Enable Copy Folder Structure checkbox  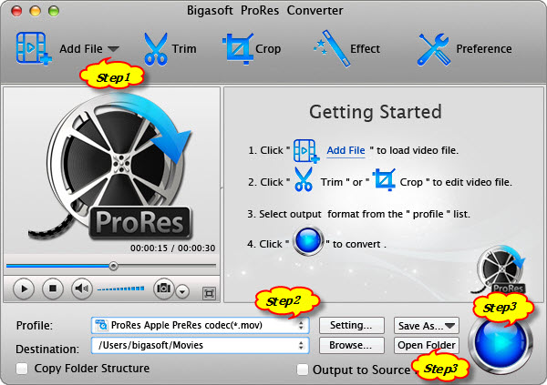[x=22, y=369]
